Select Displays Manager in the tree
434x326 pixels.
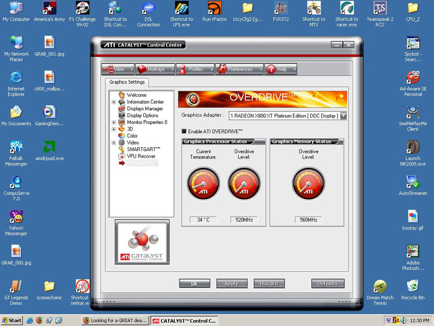(x=145, y=109)
